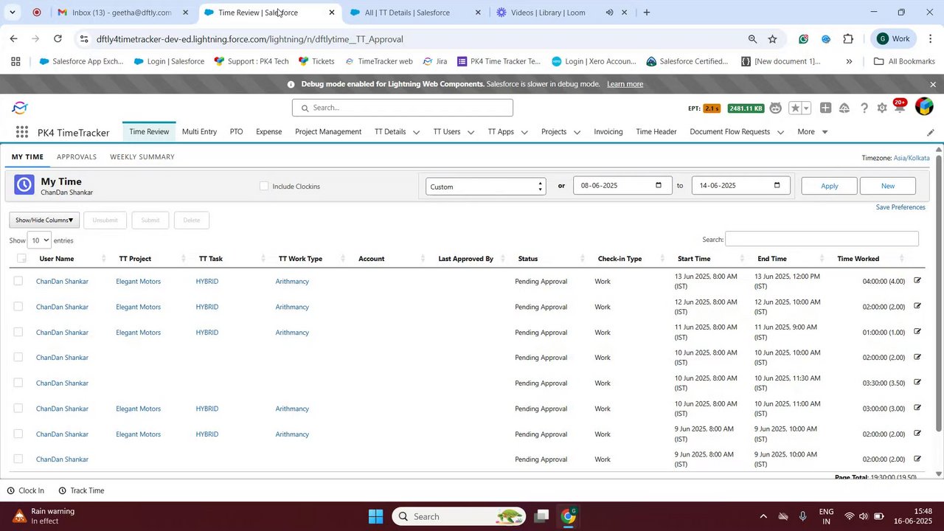The image size is (944, 531).
Task: Check the row ending 10 Jun 11:00 AM
Action: [18, 408]
